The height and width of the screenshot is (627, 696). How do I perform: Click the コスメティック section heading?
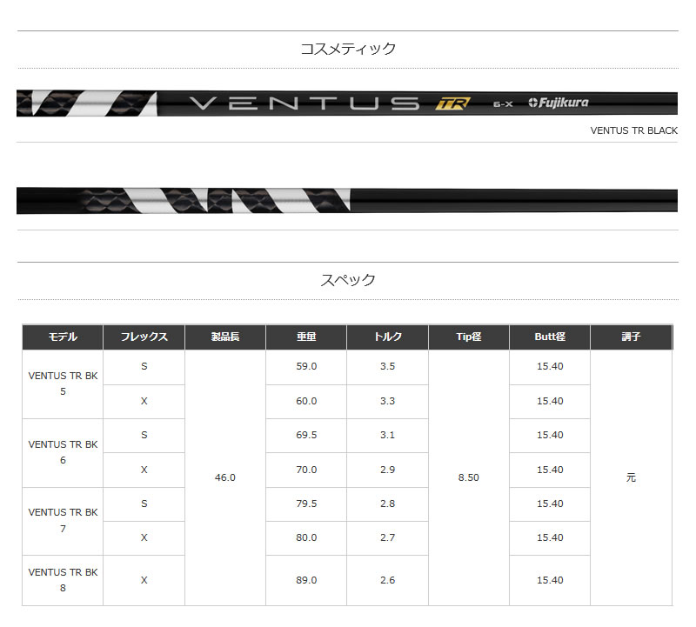point(348,48)
